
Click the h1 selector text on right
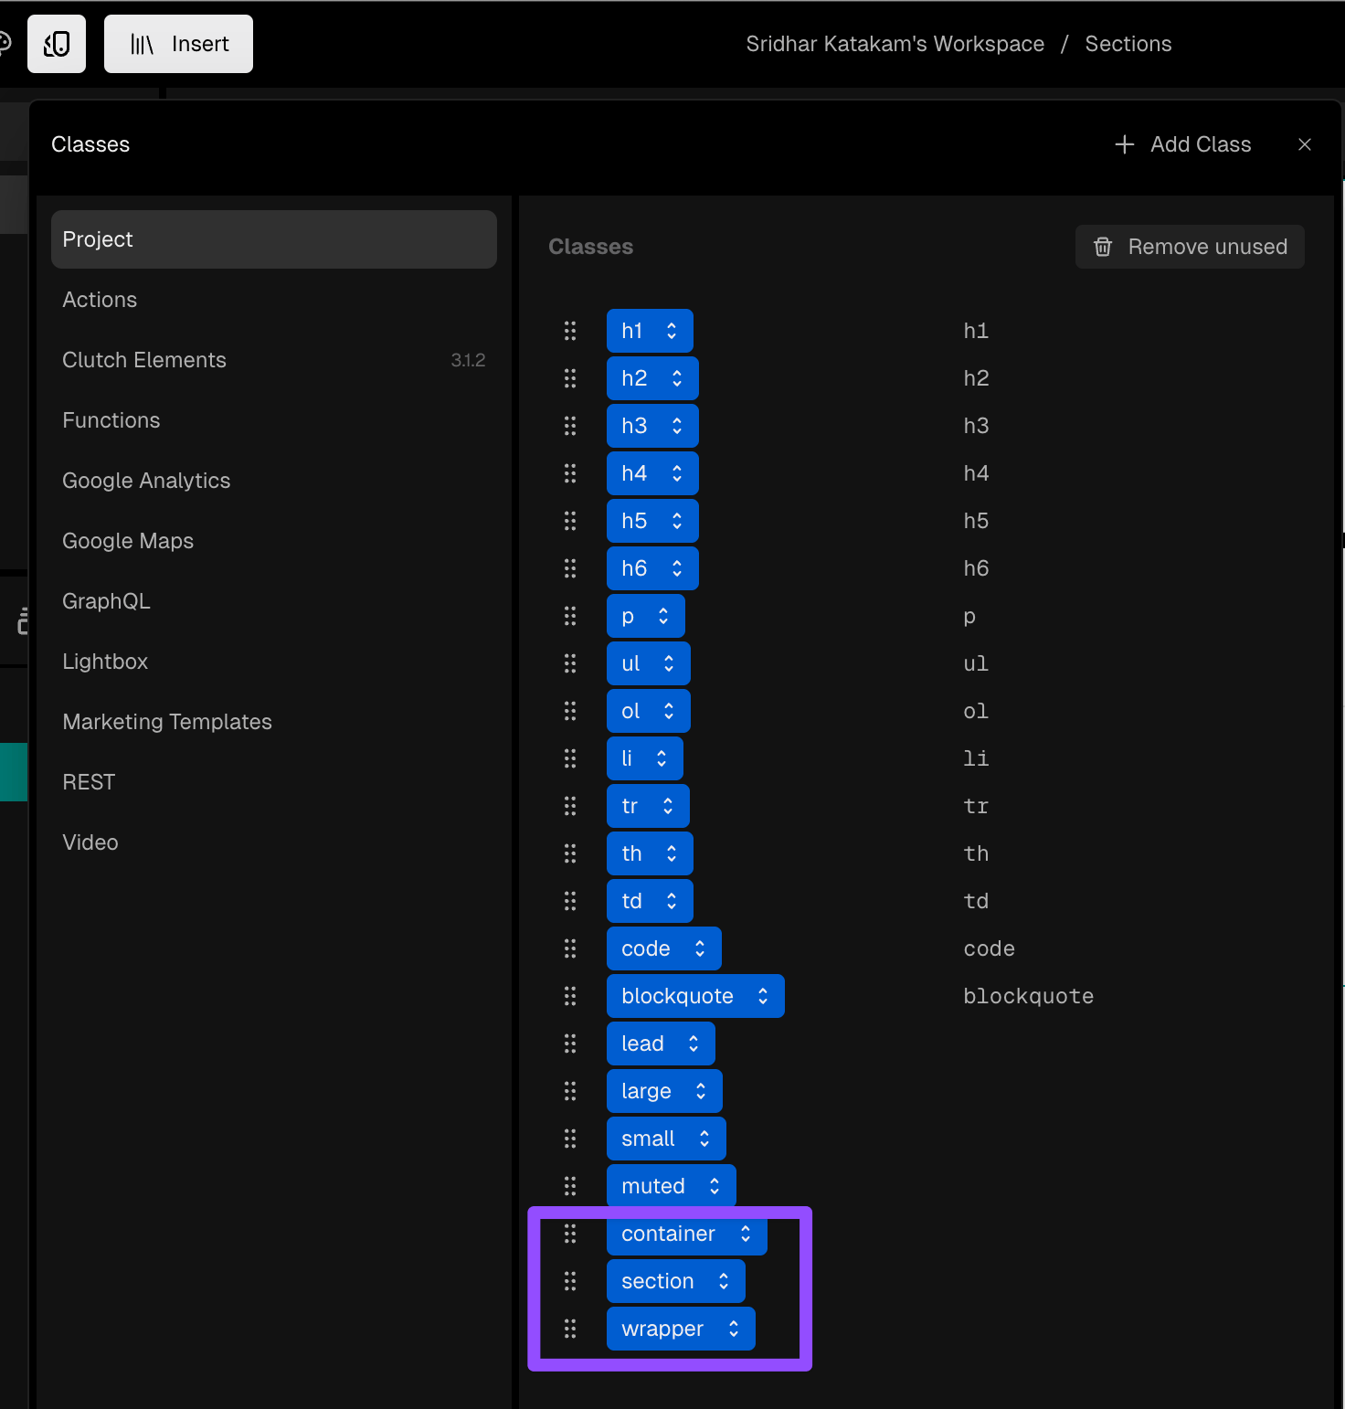(976, 331)
